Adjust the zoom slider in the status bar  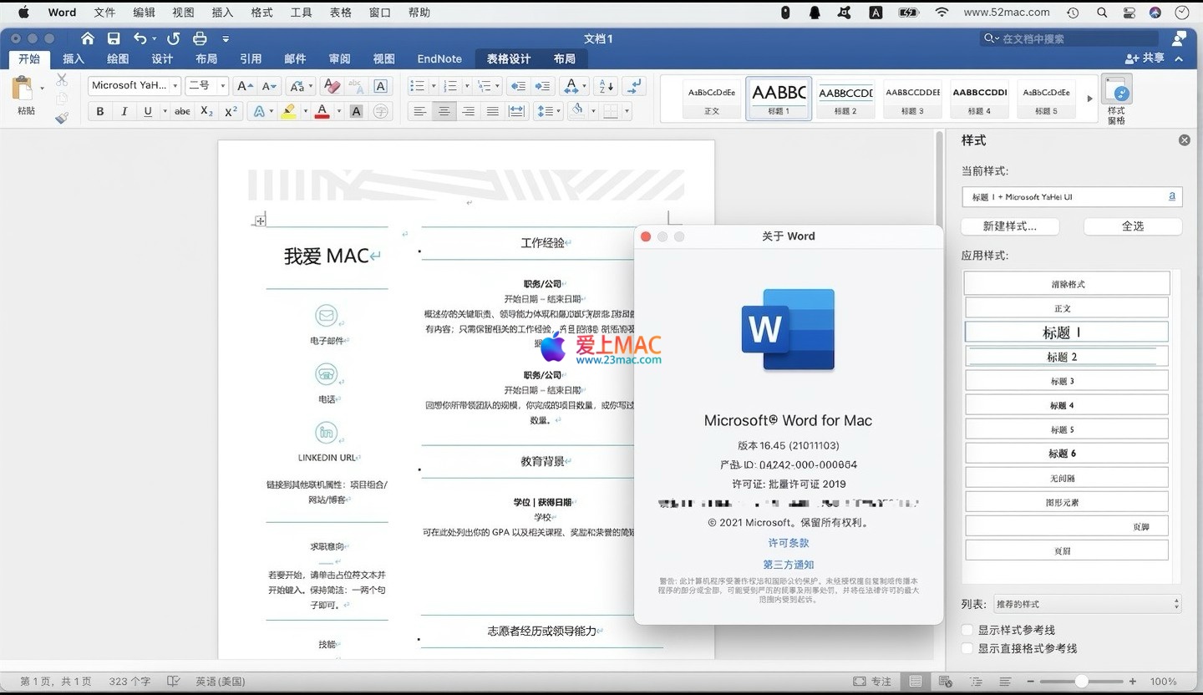click(1081, 682)
